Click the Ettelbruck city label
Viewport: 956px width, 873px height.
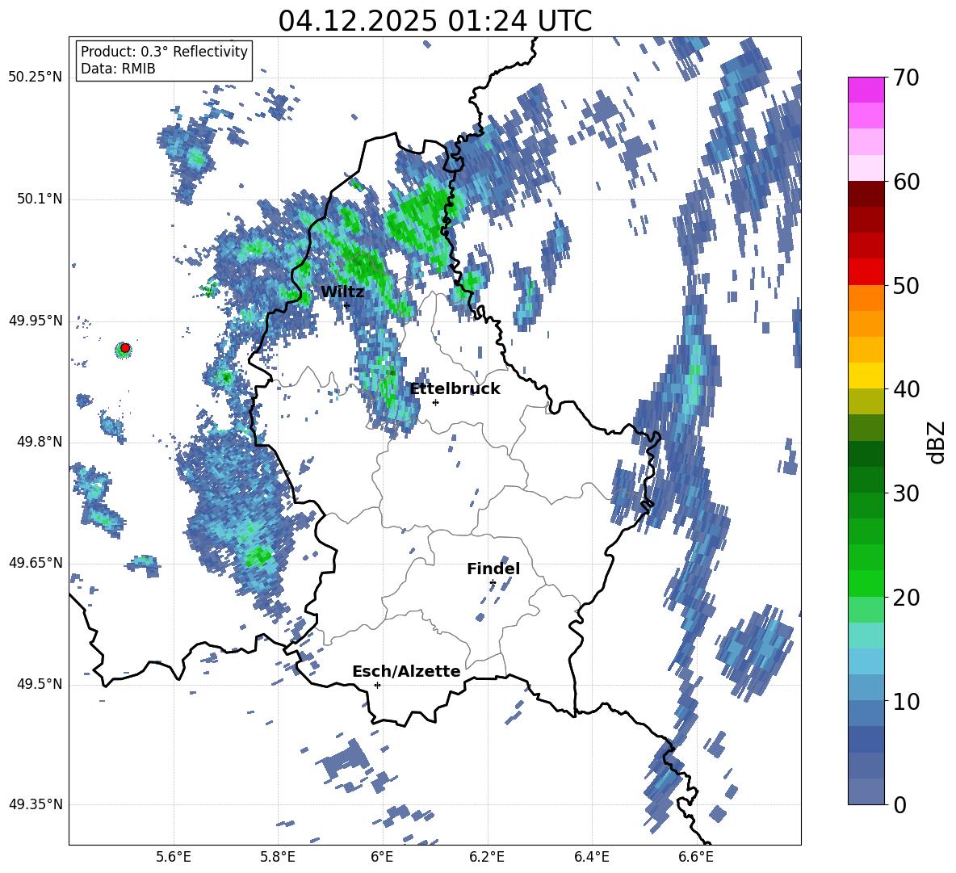click(x=455, y=389)
